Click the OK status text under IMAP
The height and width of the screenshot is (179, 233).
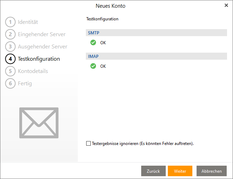[x=103, y=66]
